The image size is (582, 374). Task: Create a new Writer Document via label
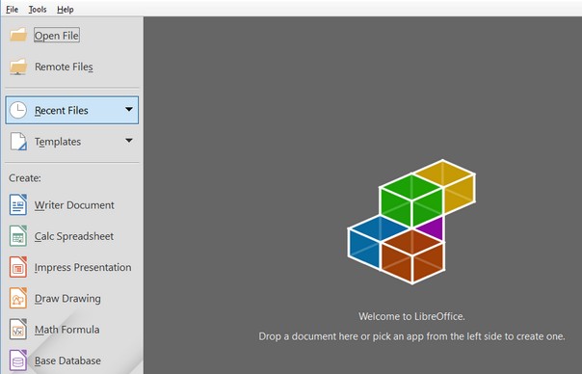[74, 205]
